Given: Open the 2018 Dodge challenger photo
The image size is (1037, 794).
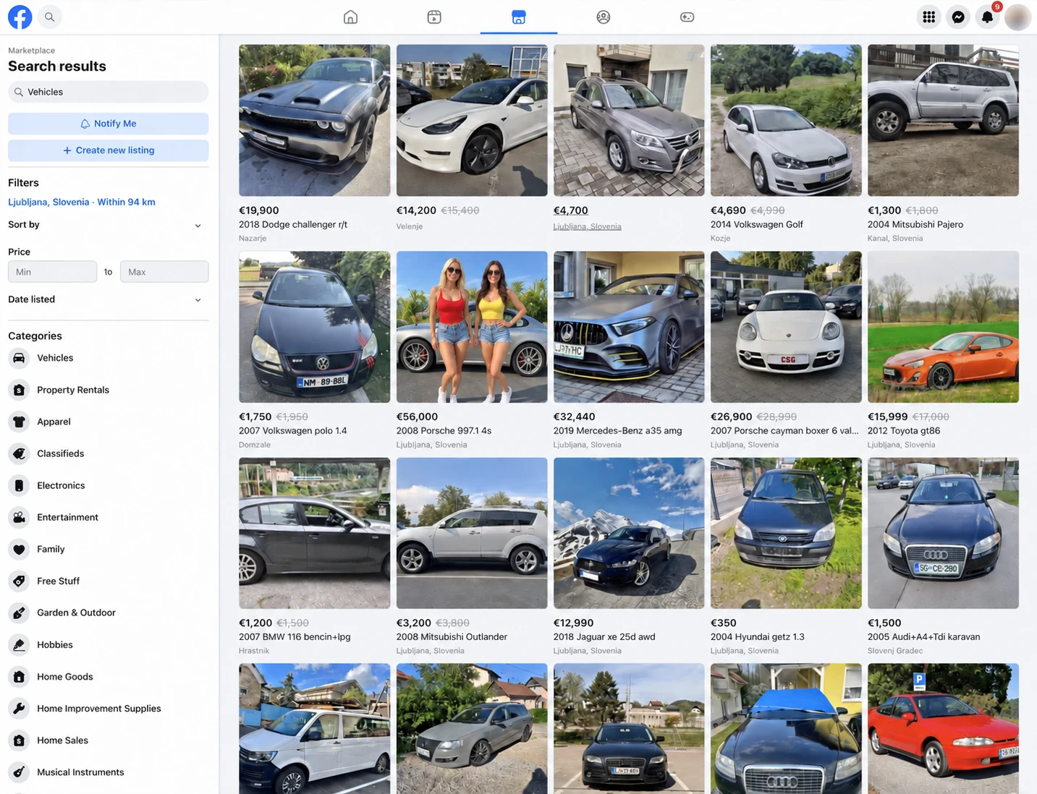Looking at the screenshot, I should [314, 120].
